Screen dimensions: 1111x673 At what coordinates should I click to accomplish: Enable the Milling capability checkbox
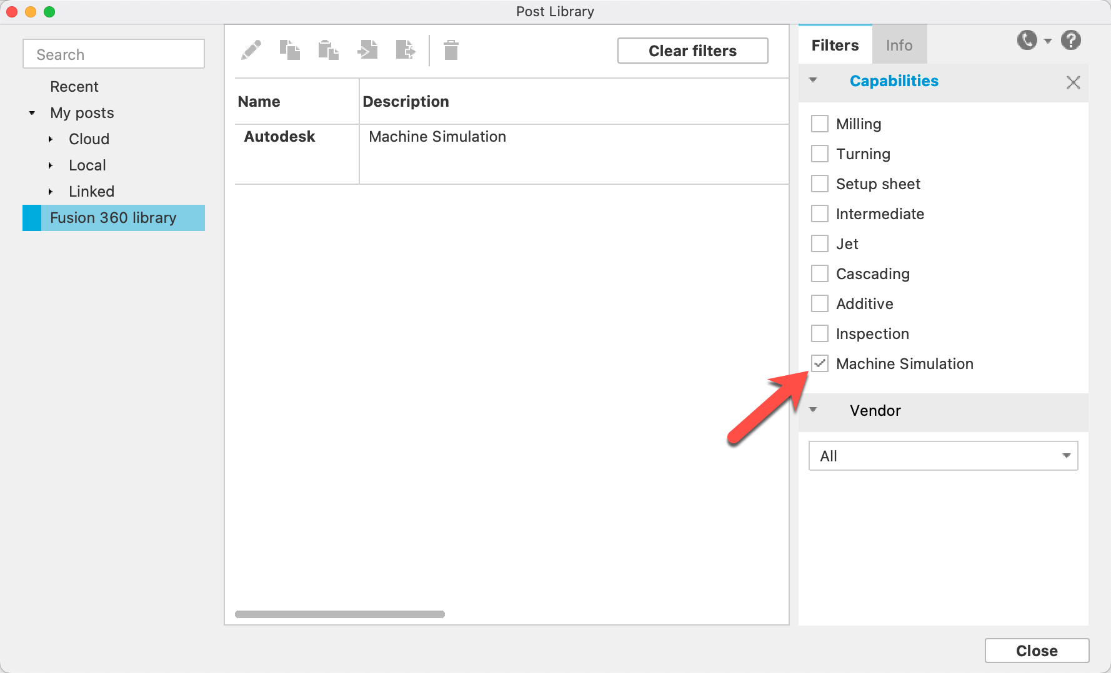click(819, 123)
